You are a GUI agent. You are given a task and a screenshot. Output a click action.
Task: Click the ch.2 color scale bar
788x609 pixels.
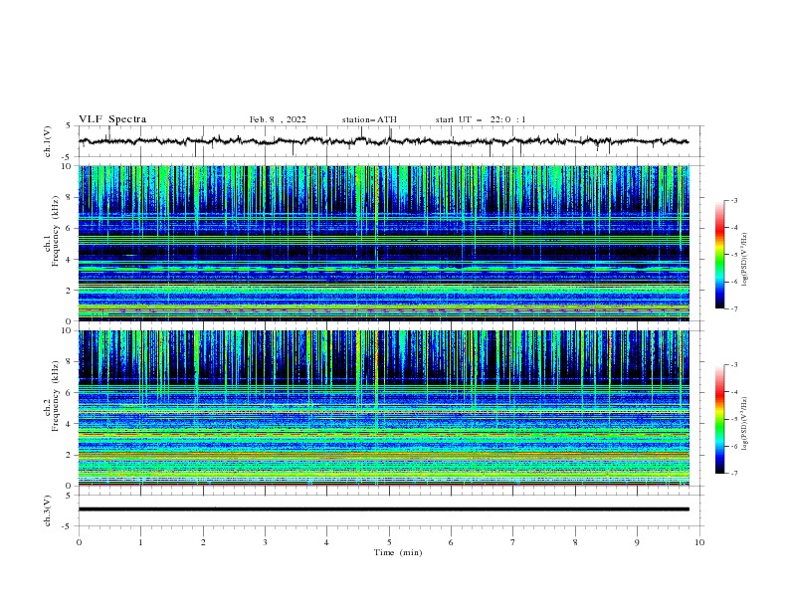pyautogui.click(x=720, y=419)
